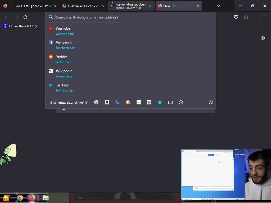Search with eBay engine icon
271x203 pixels.
click(139, 102)
